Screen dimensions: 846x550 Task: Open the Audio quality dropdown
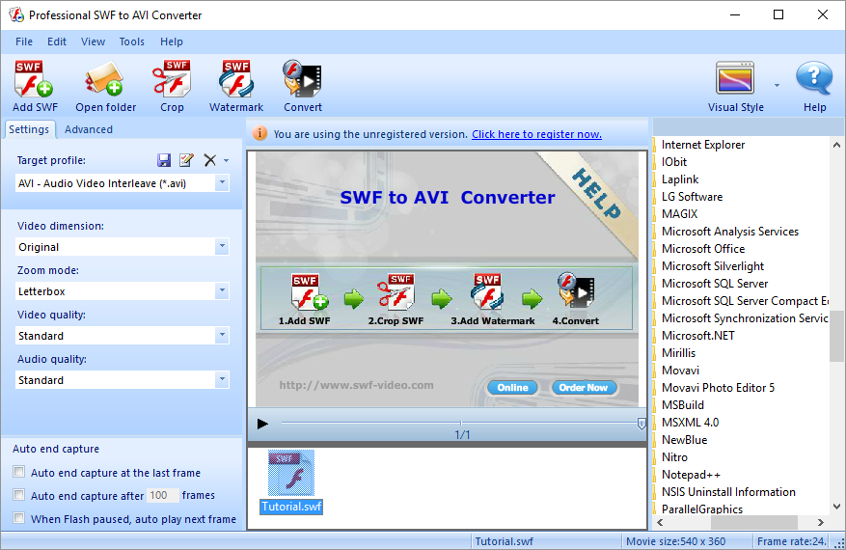[x=222, y=379]
